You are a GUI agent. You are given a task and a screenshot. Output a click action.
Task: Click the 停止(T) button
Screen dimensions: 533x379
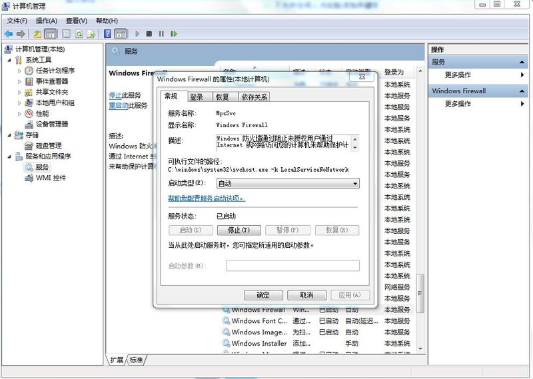pyautogui.click(x=234, y=230)
